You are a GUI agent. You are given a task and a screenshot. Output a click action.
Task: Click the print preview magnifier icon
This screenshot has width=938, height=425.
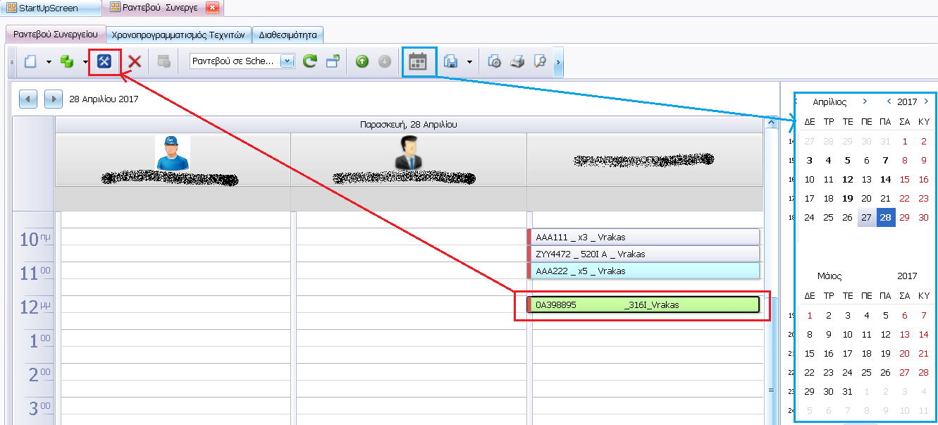point(540,62)
